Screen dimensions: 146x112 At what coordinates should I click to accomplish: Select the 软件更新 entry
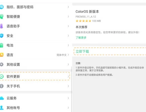pos(35,76)
